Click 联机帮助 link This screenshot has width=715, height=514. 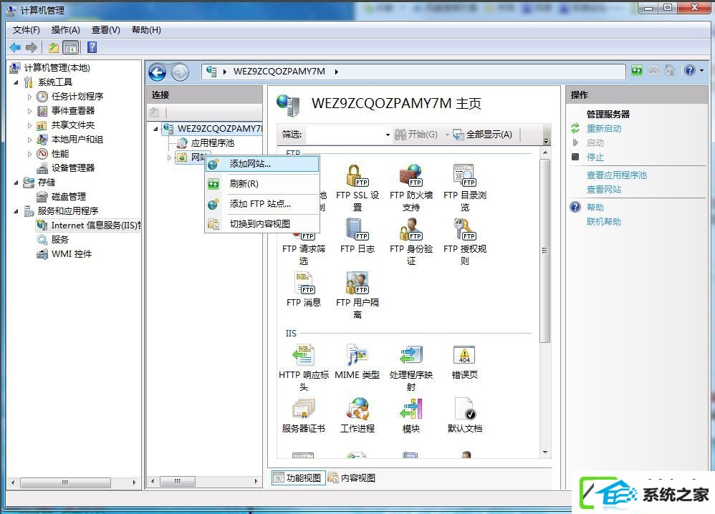point(604,221)
